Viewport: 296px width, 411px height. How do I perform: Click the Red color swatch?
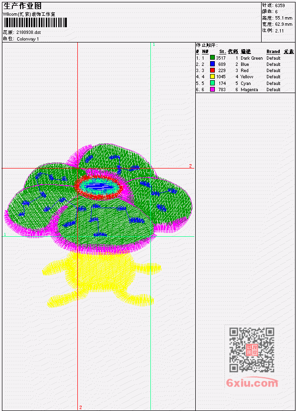click(212, 70)
